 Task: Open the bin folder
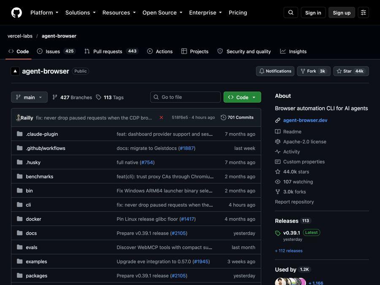tap(29, 191)
